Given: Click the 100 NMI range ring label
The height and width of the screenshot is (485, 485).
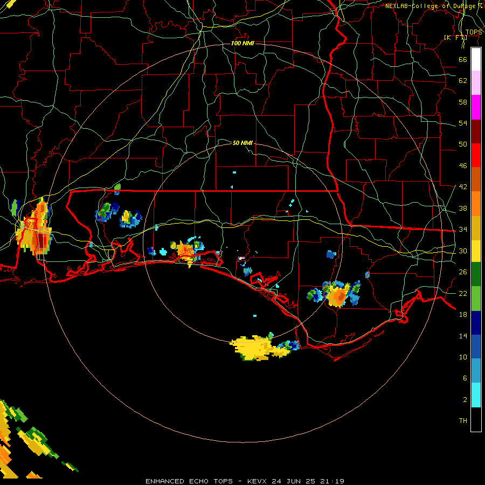Looking at the screenshot, I should tap(242, 43).
